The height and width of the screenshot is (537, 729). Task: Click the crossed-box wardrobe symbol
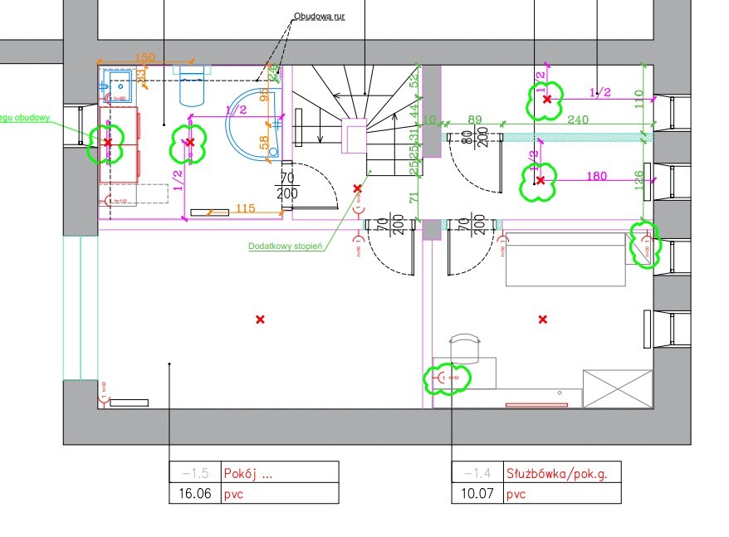point(617,388)
